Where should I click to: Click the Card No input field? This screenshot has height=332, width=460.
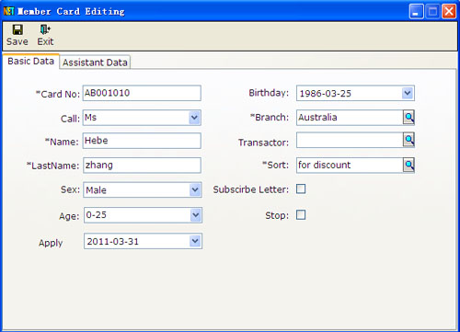[x=142, y=93]
